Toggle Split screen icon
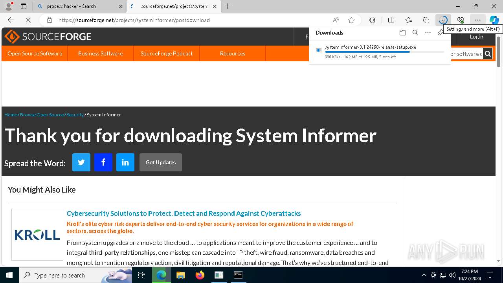 click(391, 20)
